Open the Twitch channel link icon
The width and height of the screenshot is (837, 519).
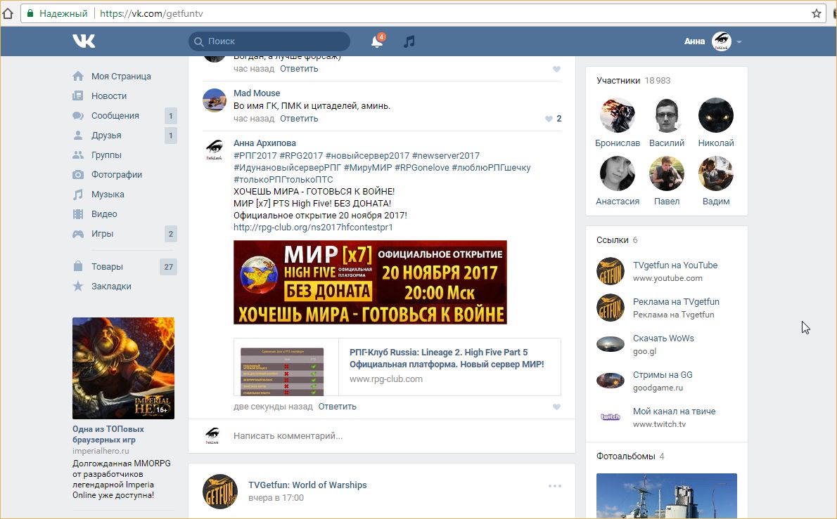coord(610,417)
